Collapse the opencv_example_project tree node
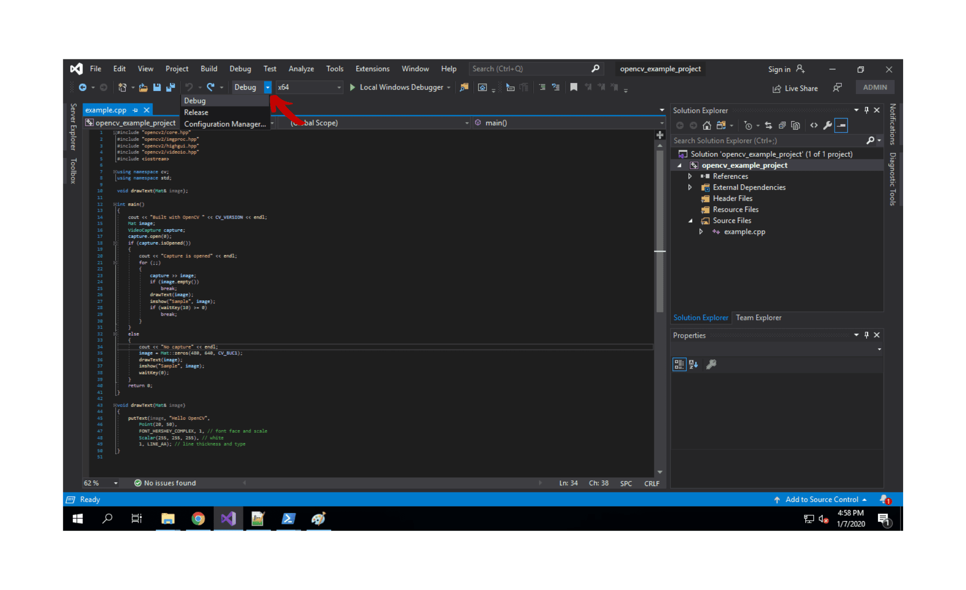 (679, 165)
